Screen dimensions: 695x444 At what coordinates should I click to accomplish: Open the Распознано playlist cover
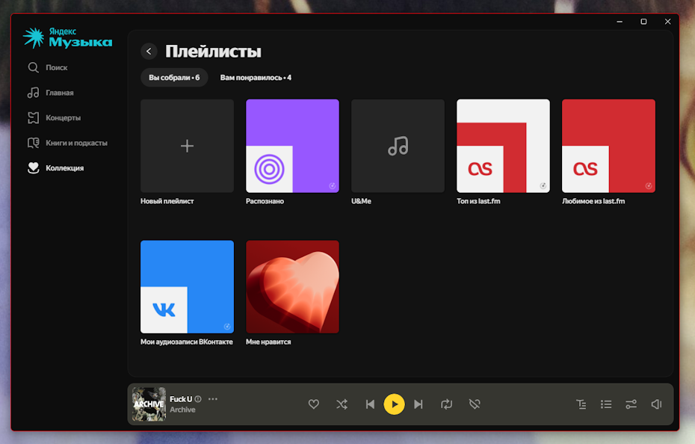(292, 146)
